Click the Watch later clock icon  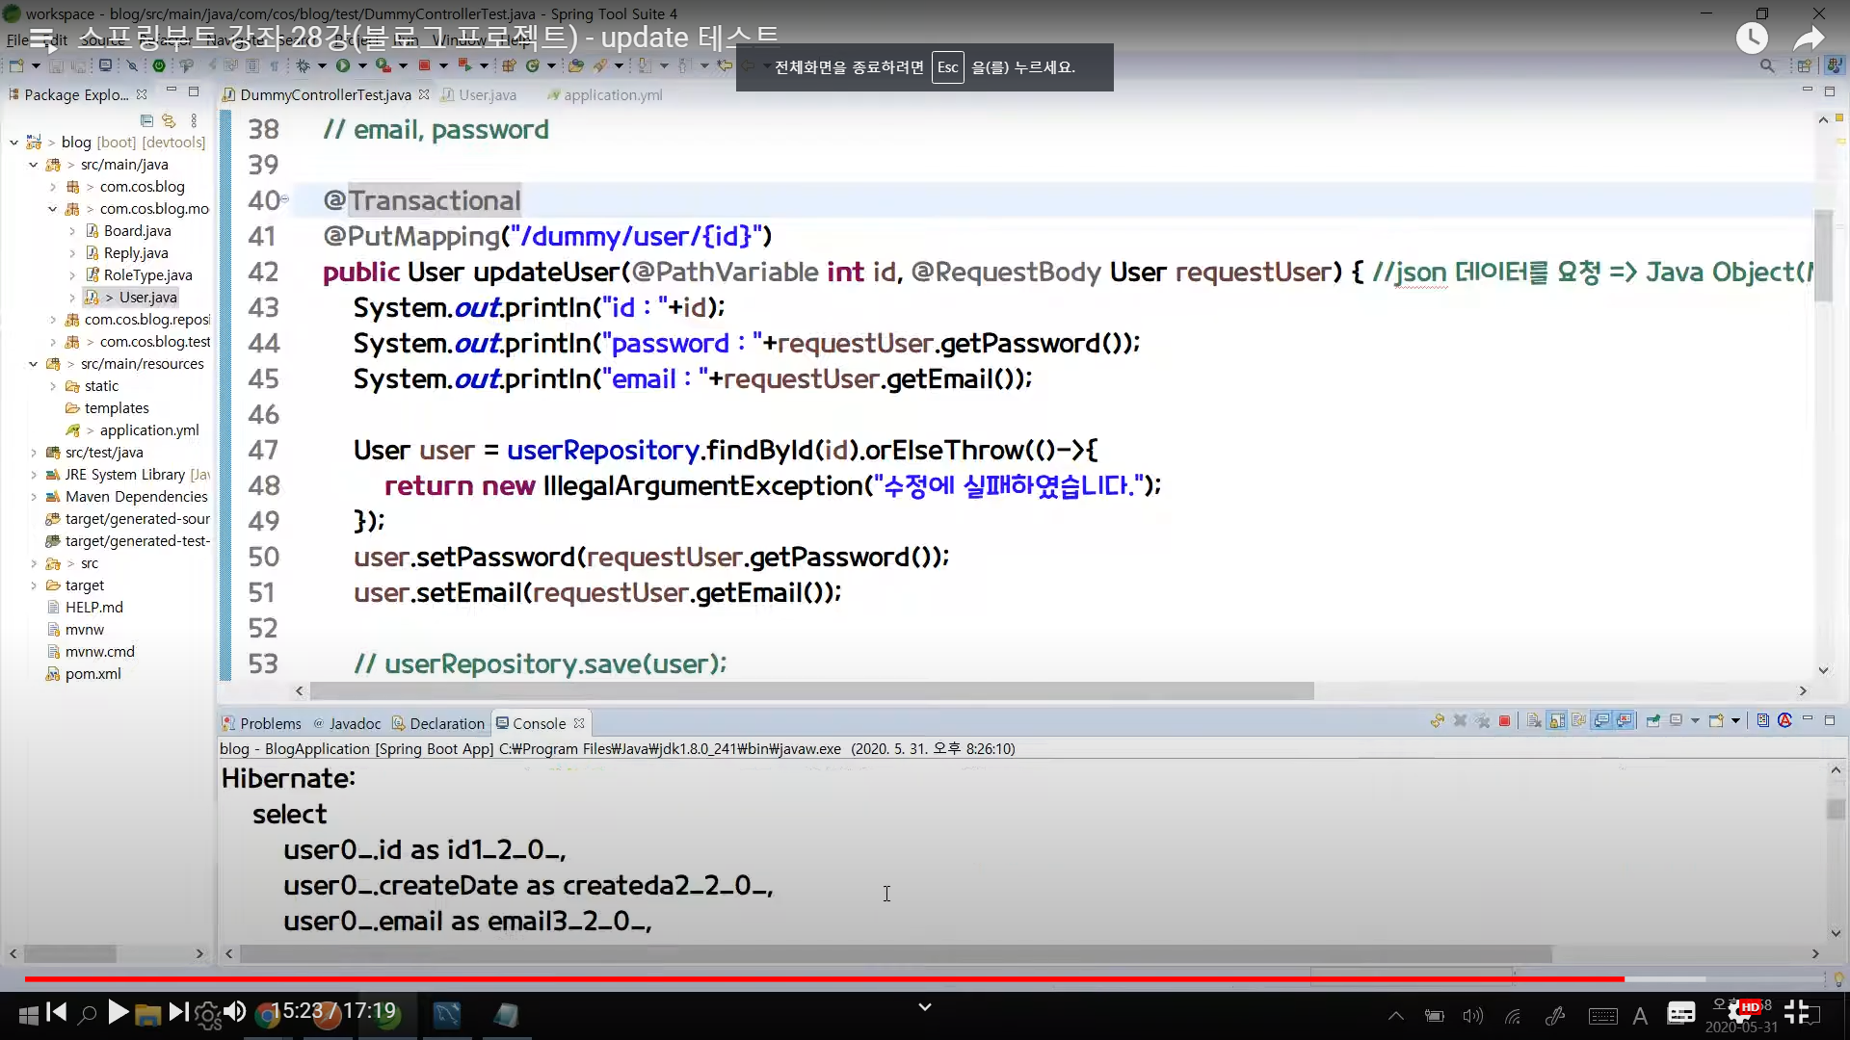pyautogui.click(x=1752, y=39)
